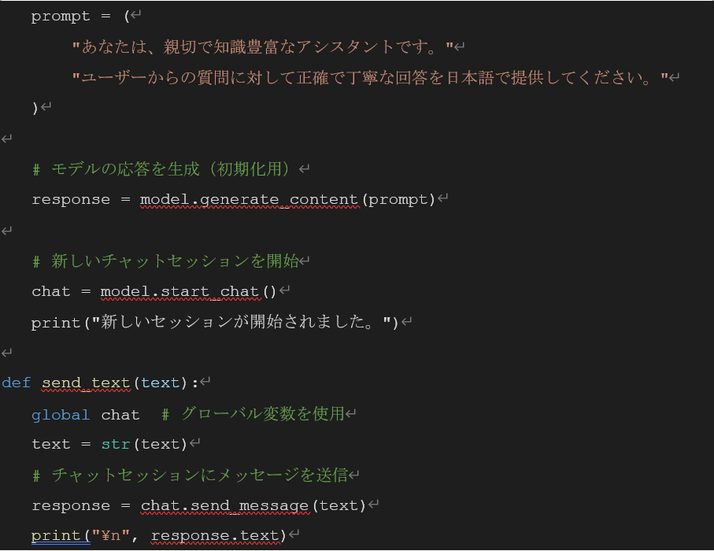
Task: Click the underlined "print" on the last line
Action: pos(56,536)
